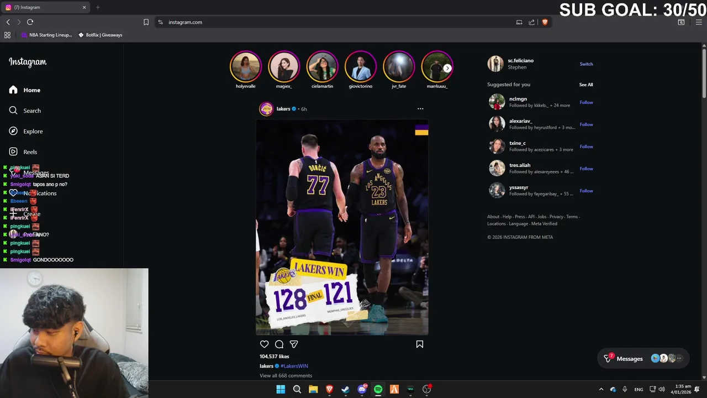Open the lakers profile avatar on the post
The width and height of the screenshot is (707, 398).
pyautogui.click(x=266, y=109)
